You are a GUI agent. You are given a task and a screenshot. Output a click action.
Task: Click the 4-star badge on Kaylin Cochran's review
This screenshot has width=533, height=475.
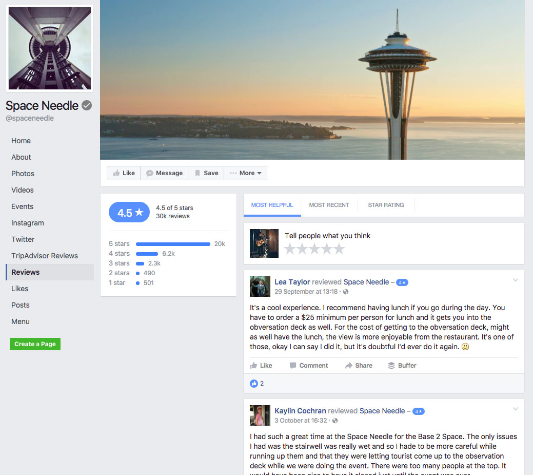pyautogui.click(x=419, y=411)
